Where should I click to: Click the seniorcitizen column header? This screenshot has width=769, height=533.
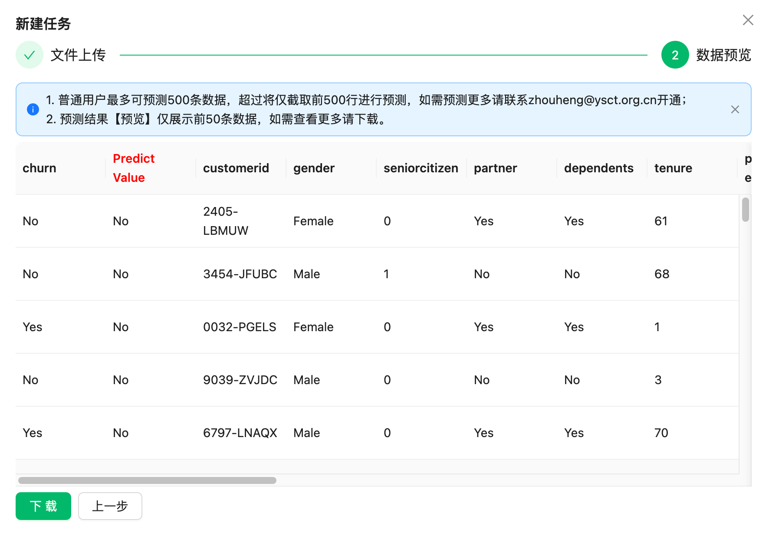[x=421, y=168]
